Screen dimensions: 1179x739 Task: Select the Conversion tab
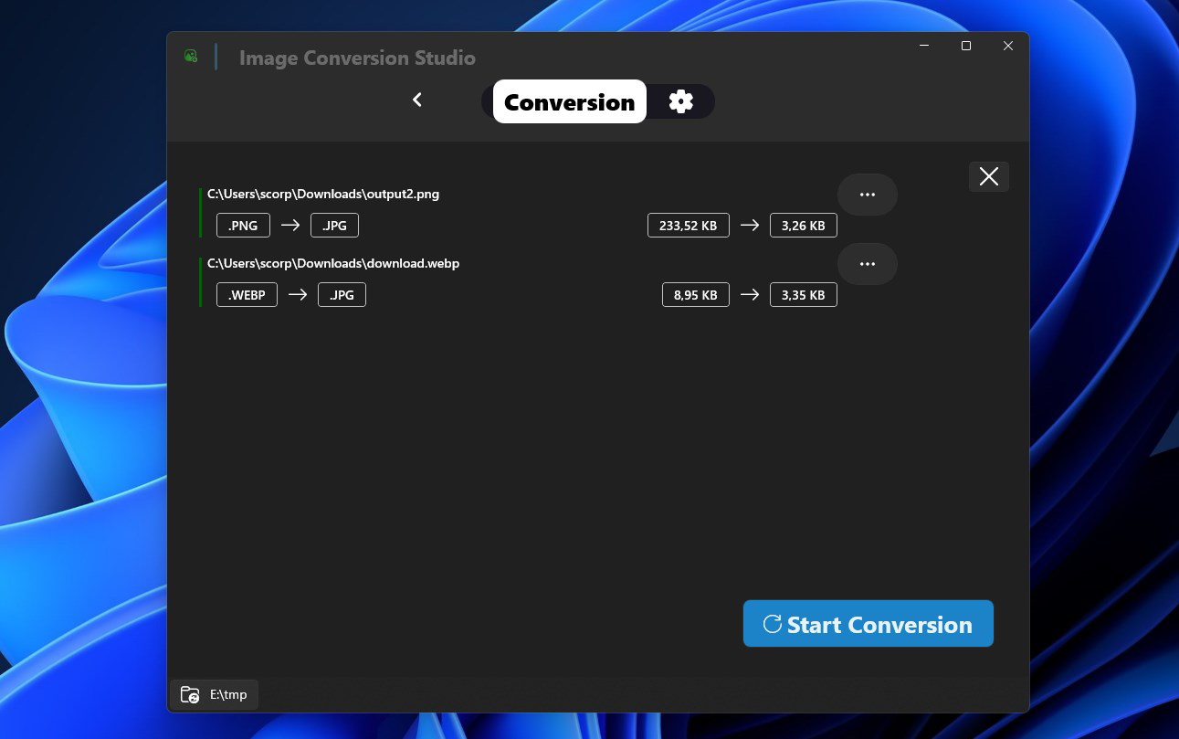point(569,101)
